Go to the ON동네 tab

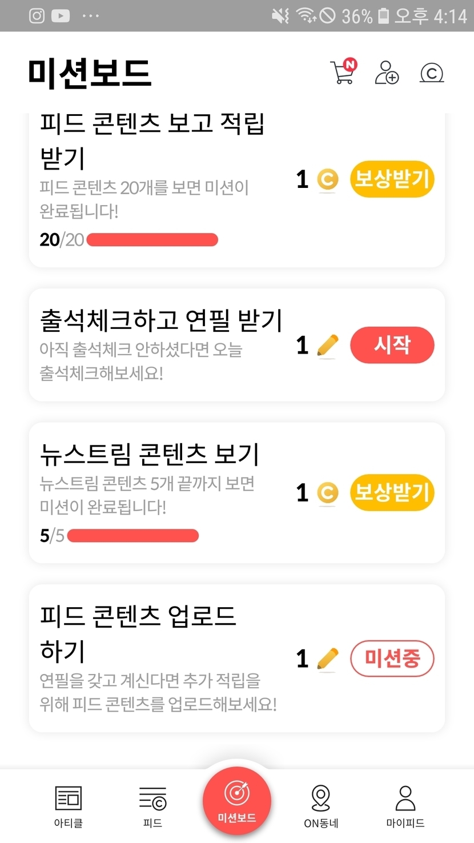(321, 805)
